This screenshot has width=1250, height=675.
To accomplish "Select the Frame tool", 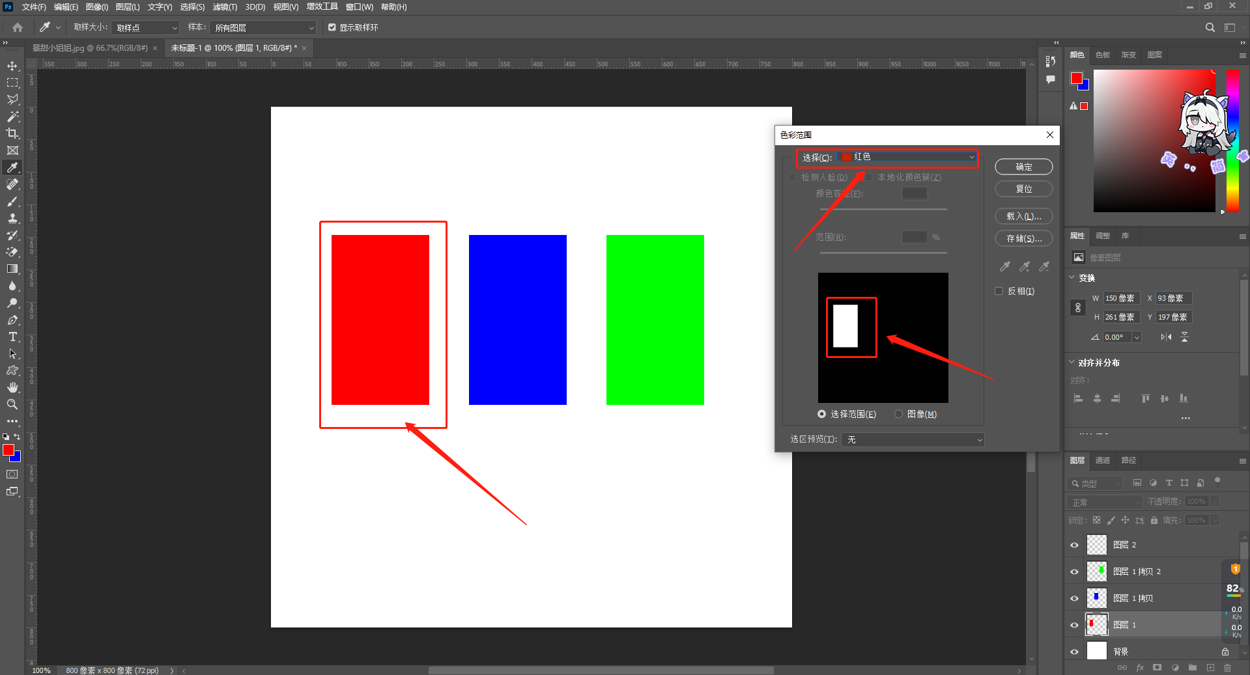I will [12, 150].
